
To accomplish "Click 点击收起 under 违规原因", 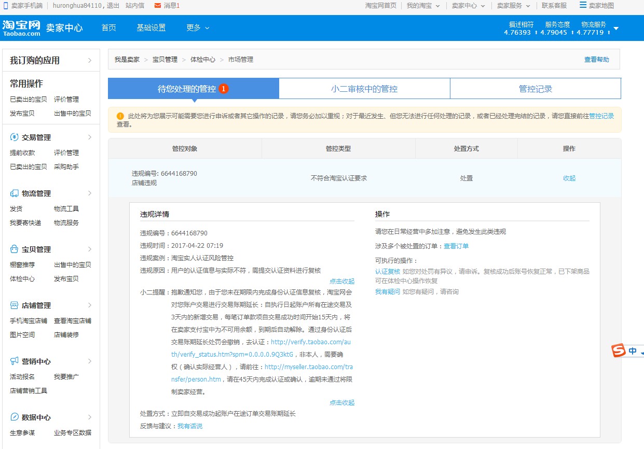I will (342, 282).
